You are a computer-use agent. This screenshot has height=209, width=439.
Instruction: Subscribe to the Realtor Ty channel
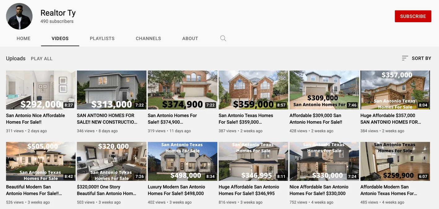[x=413, y=16]
